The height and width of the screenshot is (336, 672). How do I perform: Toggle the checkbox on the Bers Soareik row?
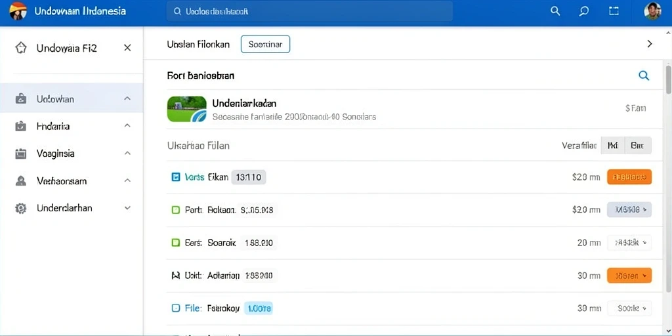pyautogui.click(x=175, y=243)
